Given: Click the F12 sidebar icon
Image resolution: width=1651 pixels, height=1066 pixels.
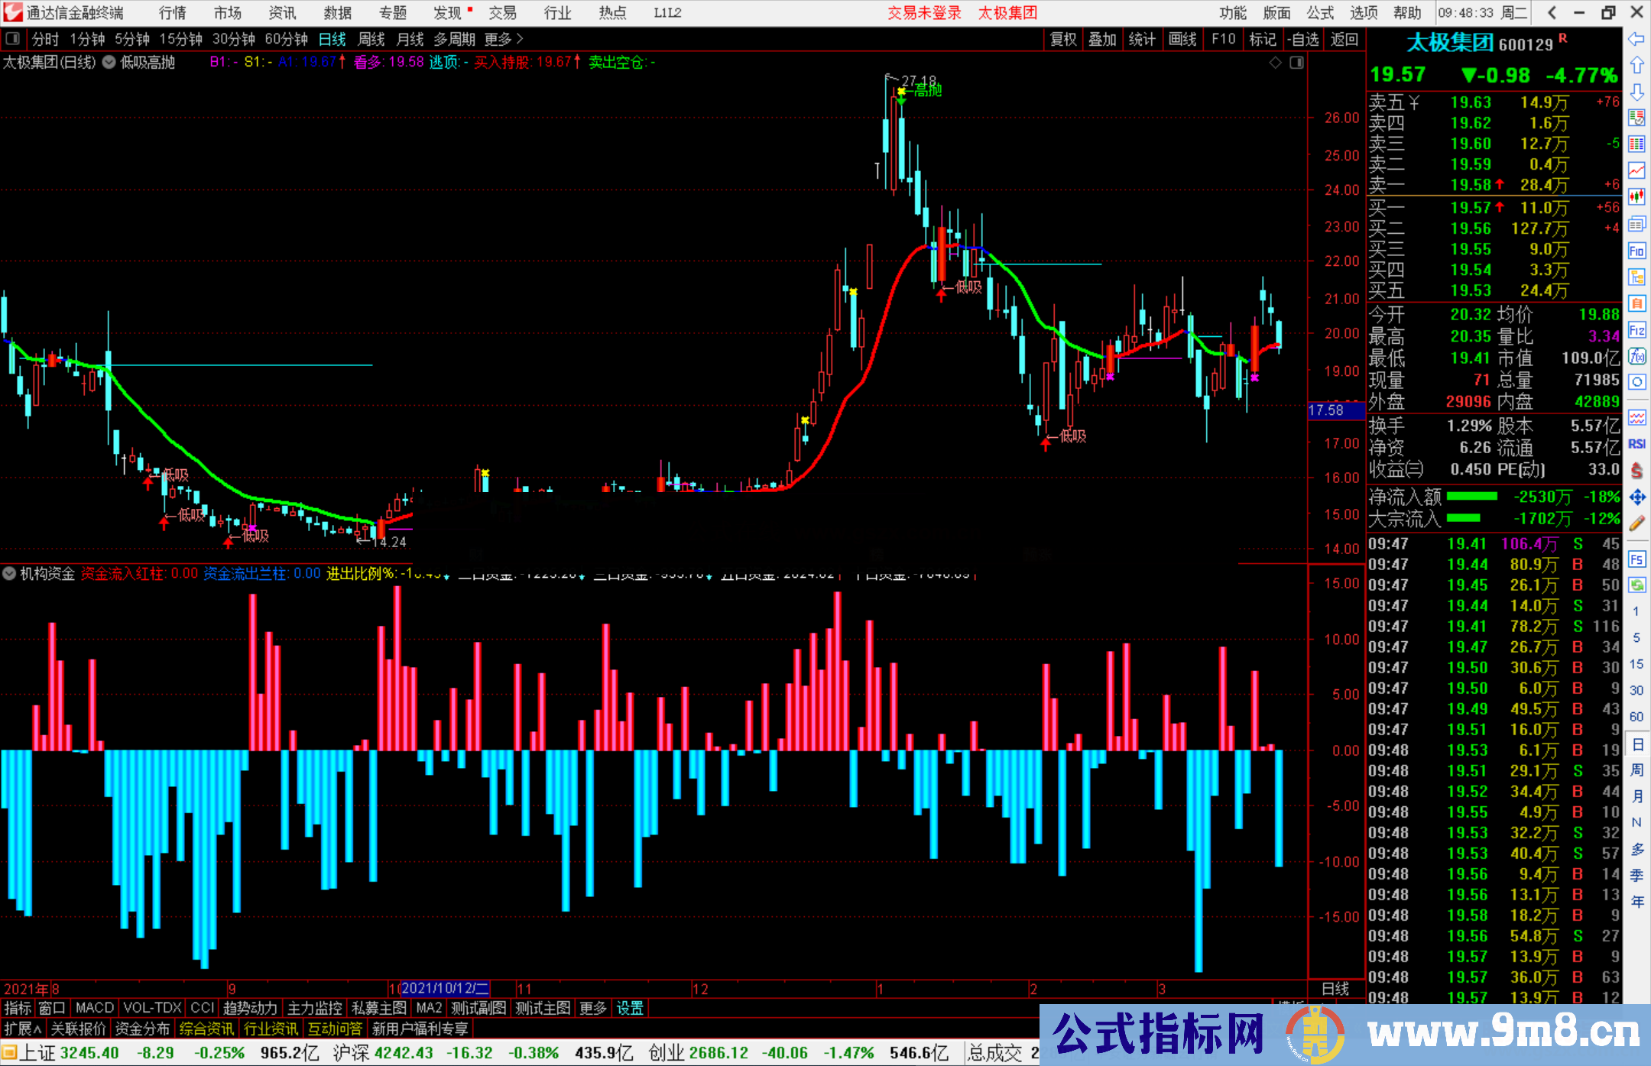Looking at the screenshot, I should click(1636, 330).
